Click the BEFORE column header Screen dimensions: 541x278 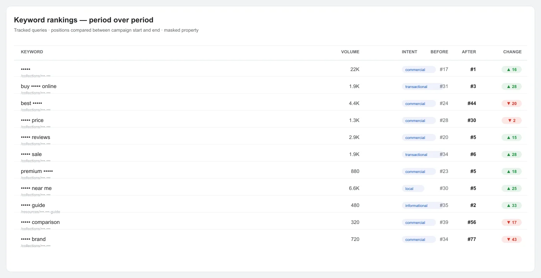(439, 52)
